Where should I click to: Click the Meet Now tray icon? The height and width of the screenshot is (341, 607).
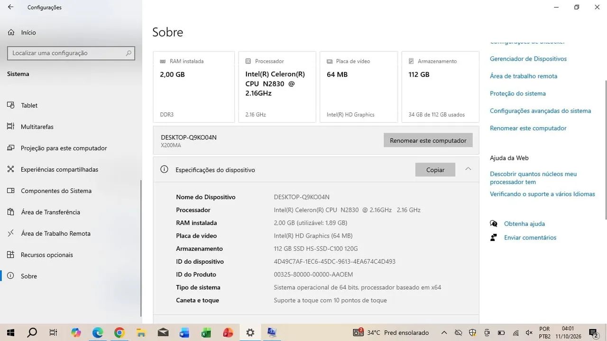point(487,332)
